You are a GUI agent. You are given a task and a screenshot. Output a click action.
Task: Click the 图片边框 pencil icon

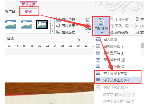click(58, 19)
